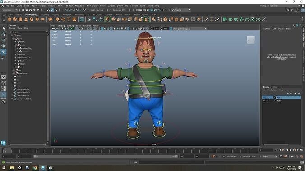Go to start of playback range
Image resolution: width=305 pixels, height=171 pixels.
click(276, 150)
